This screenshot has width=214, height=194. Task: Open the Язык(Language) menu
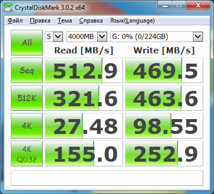click(x=132, y=21)
